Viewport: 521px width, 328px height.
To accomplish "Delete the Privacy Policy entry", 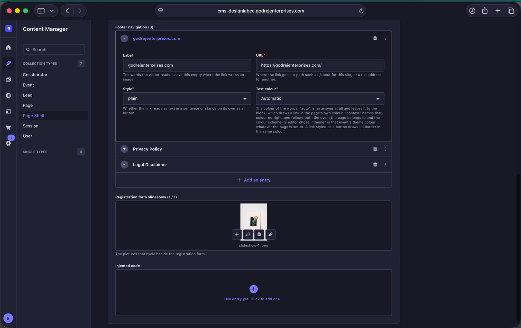I will pos(375,149).
